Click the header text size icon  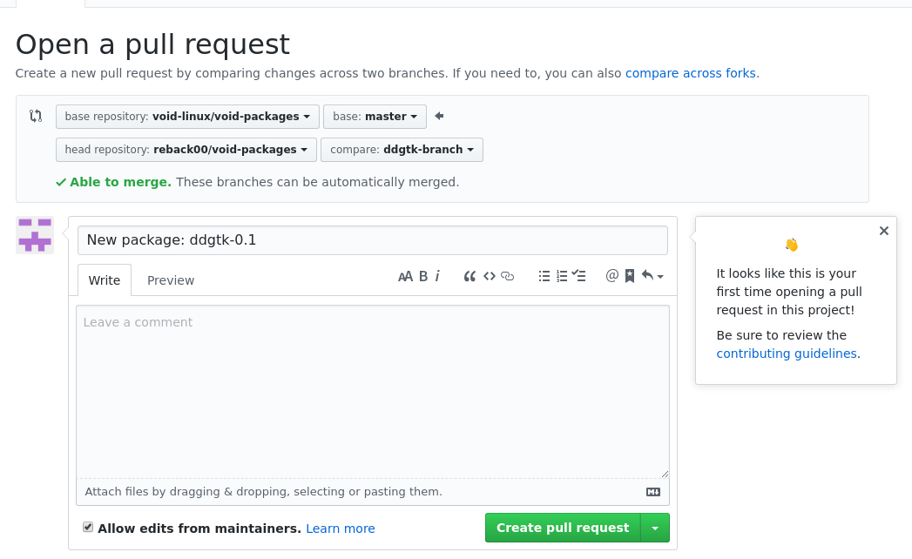pyautogui.click(x=405, y=277)
